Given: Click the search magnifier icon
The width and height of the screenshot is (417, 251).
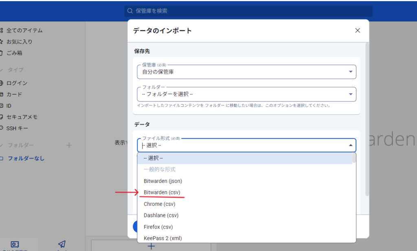Looking at the screenshot, I should click(130, 11).
